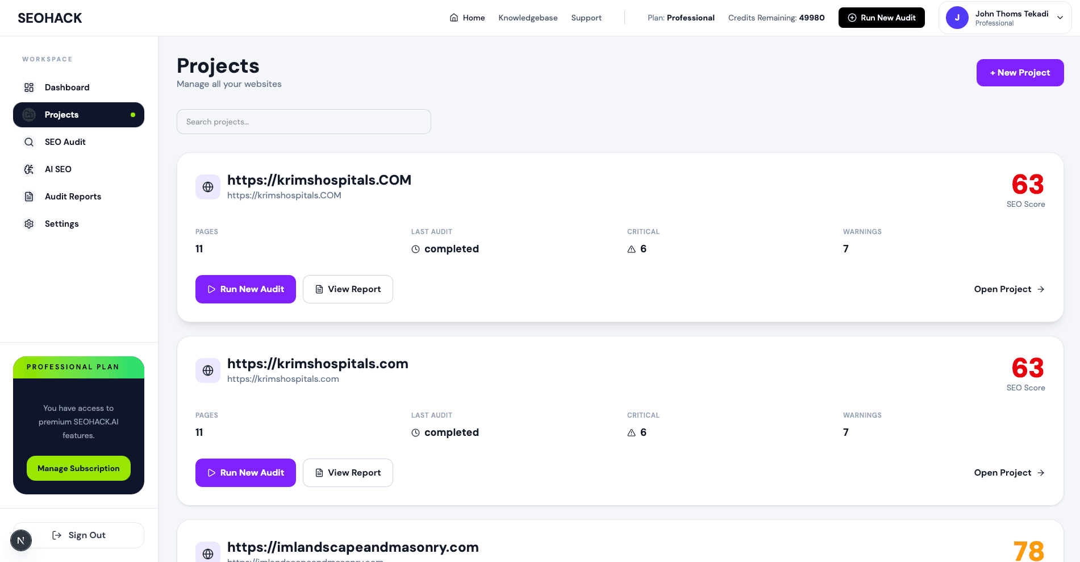Open the Dashboard page in the sidebar
This screenshot has width=1080, height=562.
tap(78, 88)
